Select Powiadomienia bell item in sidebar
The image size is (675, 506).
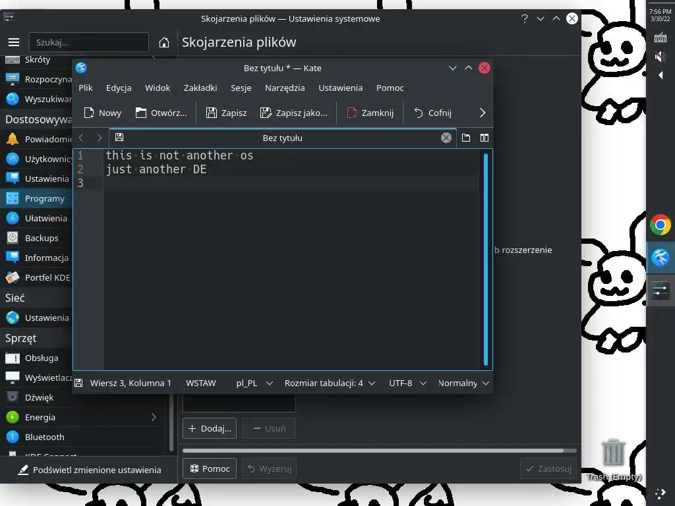pyautogui.click(x=38, y=139)
